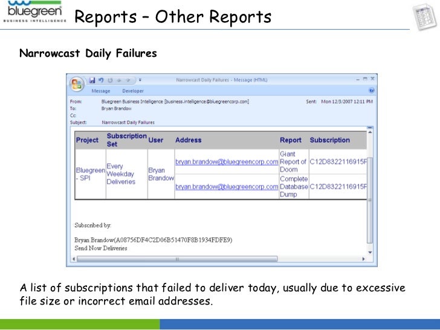Click the Narrowcast Daily Failures subject line

pos(128,122)
